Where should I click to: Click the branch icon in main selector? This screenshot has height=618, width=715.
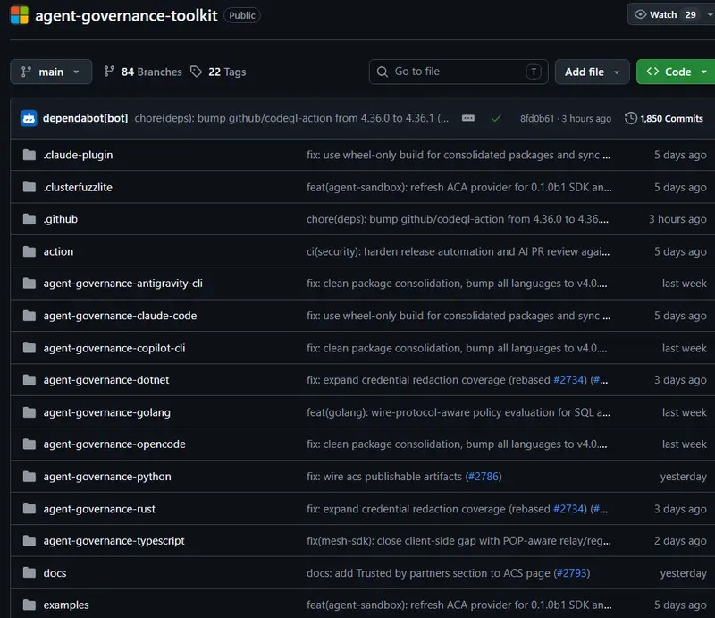tap(26, 72)
